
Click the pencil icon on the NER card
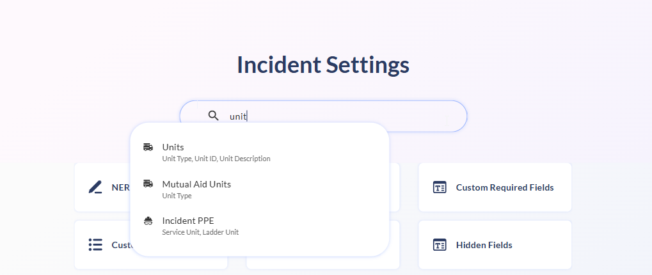coord(95,187)
